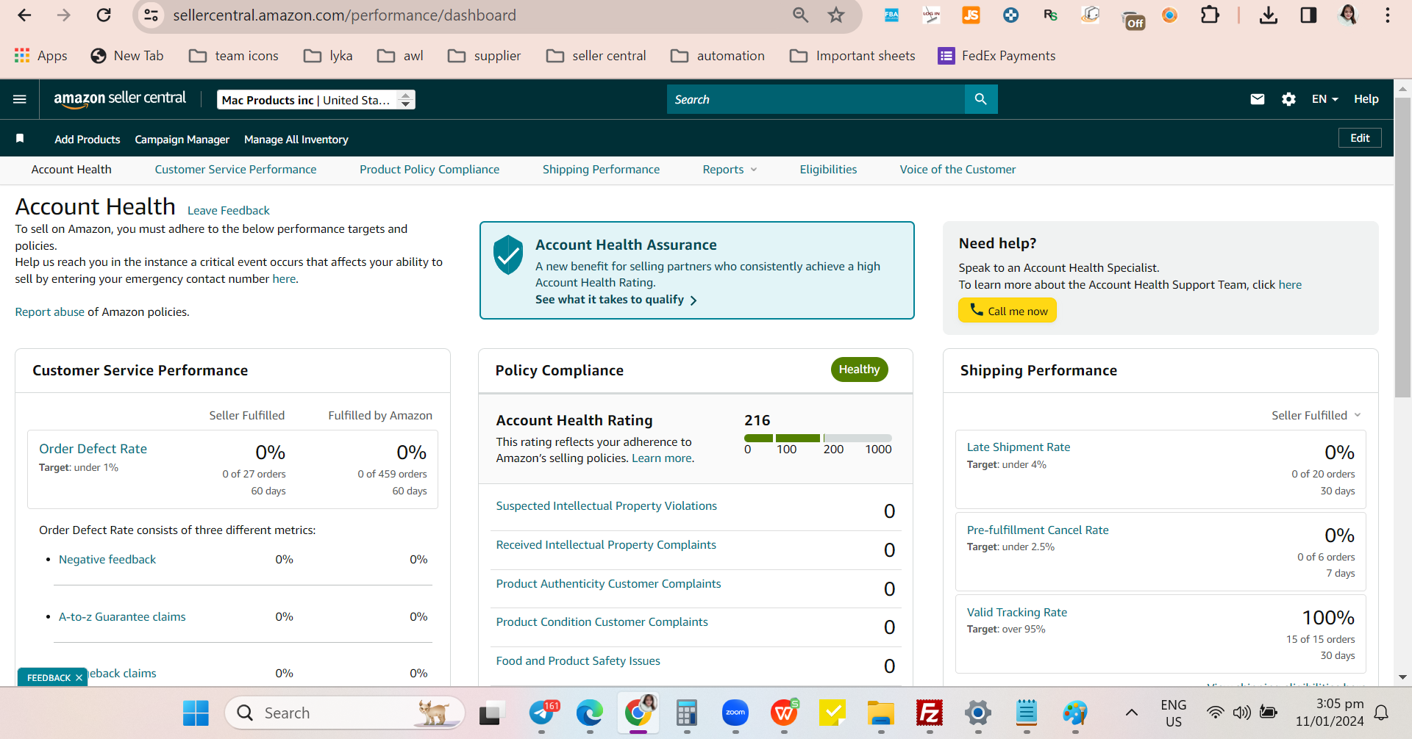Image resolution: width=1412 pixels, height=739 pixels.
Task: Select the Account Health tab
Action: (71, 170)
